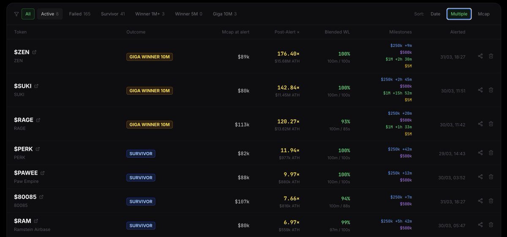Click the 120.27× multiple value

(288, 121)
